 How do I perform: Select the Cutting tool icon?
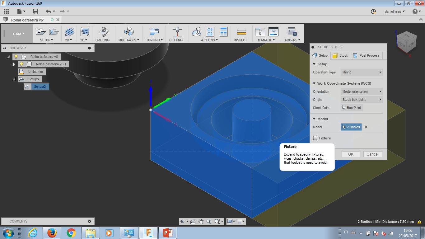[176, 32]
